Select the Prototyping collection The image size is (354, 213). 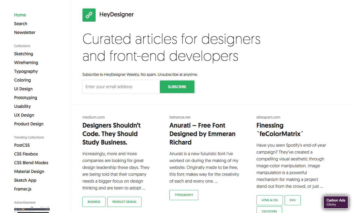point(25,97)
